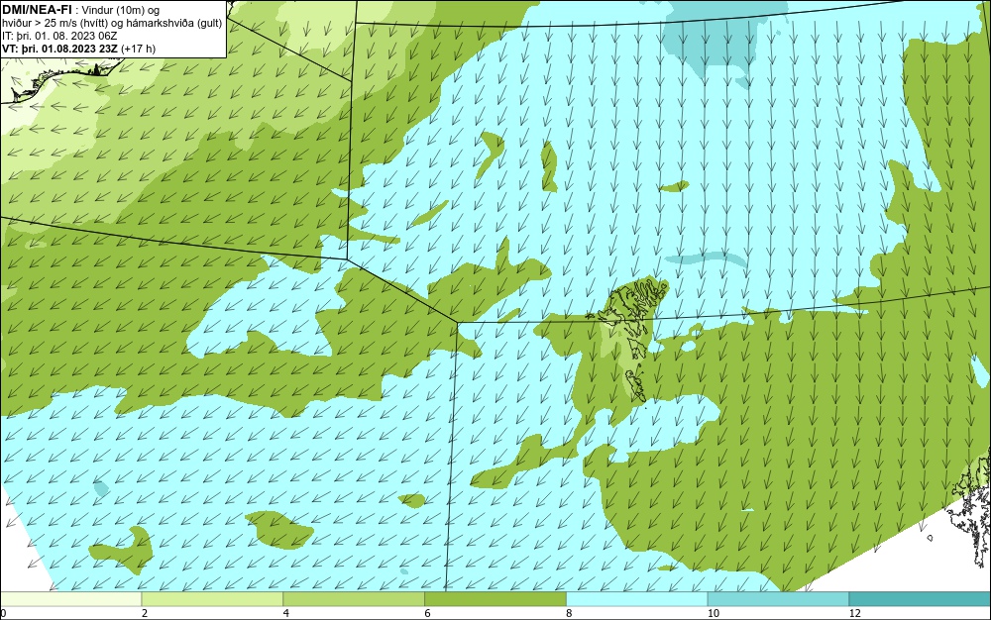The image size is (991, 620).
Task: Click the 2–4 m/s light green legend swatch
Action: pos(212,599)
